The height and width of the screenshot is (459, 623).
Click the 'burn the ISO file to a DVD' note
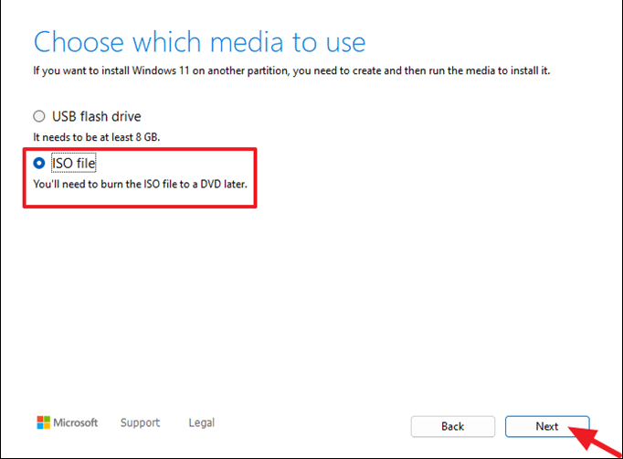pos(140,184)
